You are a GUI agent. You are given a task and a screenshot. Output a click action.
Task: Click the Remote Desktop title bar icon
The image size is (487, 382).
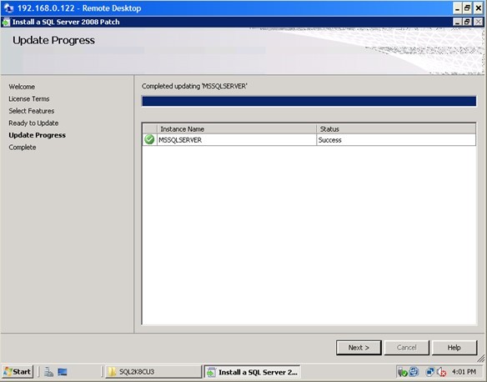click(x=8, y=8)
